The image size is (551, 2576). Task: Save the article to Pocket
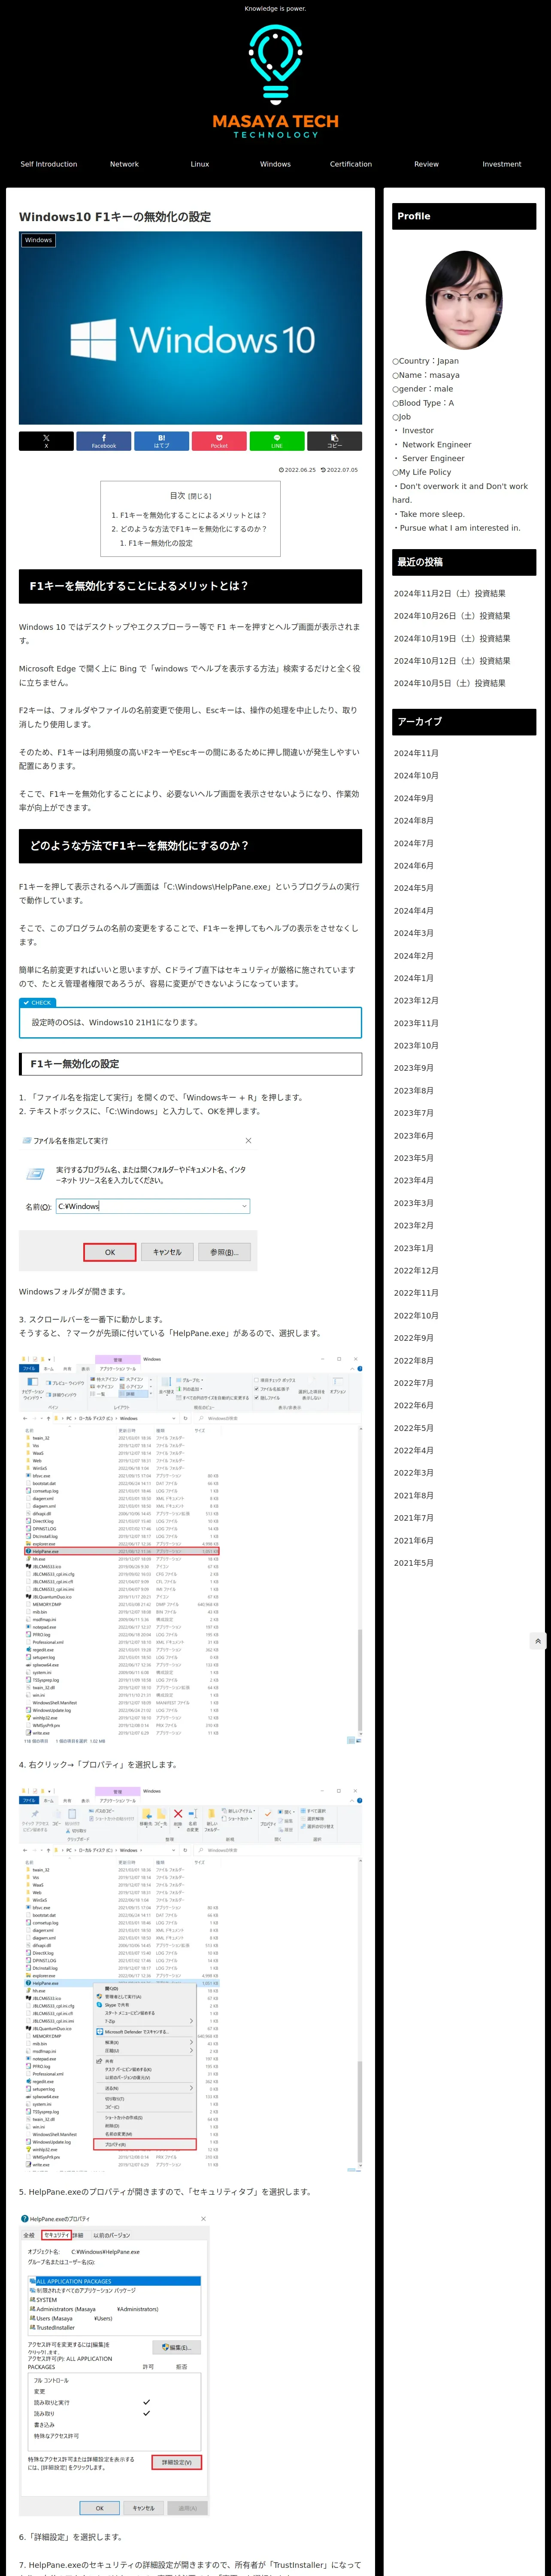[x=219, y=441]
